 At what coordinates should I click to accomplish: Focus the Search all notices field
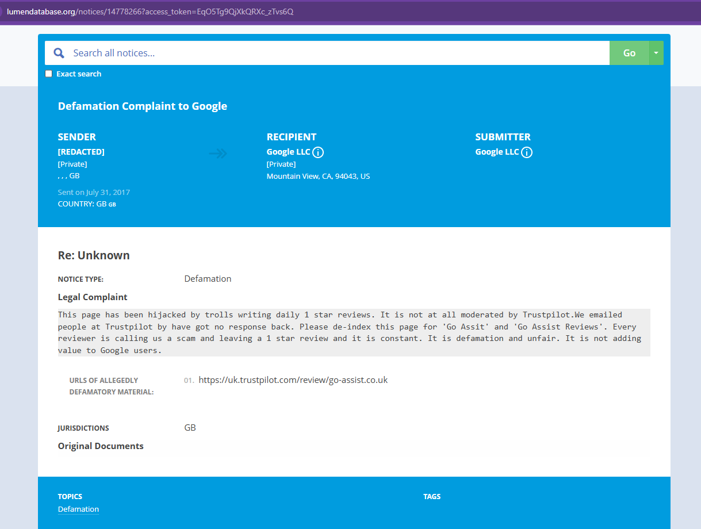[339, 53]
